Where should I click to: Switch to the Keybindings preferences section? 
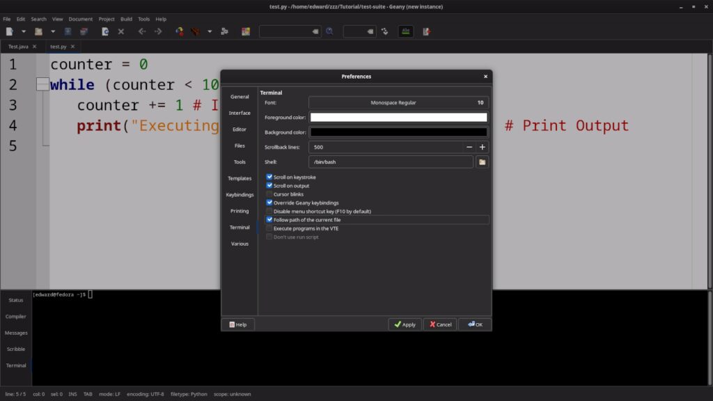240,194
